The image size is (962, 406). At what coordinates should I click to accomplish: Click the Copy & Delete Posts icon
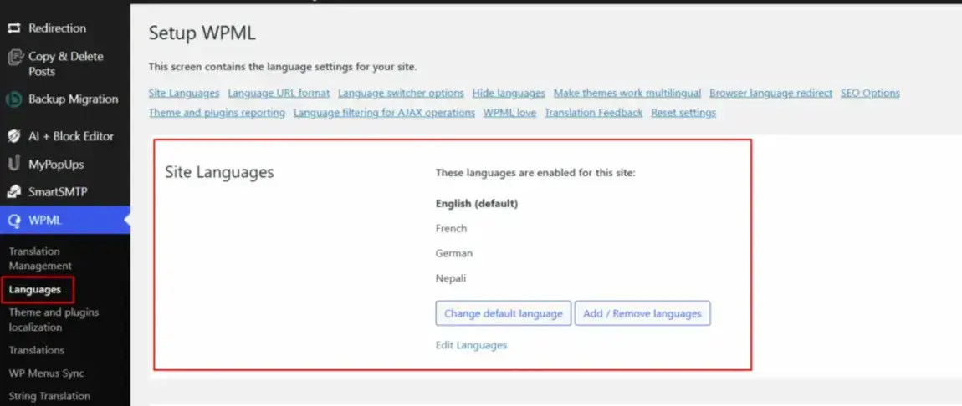(x=15, y=58)
